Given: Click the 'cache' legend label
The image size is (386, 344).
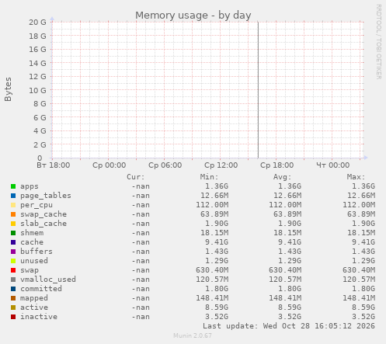Looking at the screenshot, I should coord(32,242).
